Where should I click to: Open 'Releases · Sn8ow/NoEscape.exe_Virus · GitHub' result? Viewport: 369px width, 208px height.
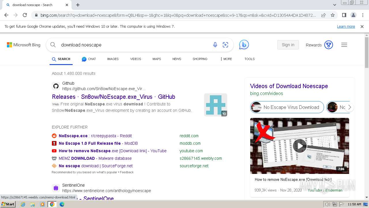click(114, 97)
